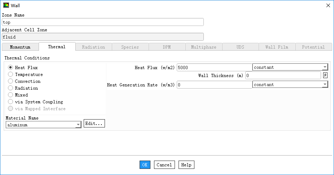334x175 pixels.
Task: Choose the Radiation thermal condition option
Action: tap(10, 88)
